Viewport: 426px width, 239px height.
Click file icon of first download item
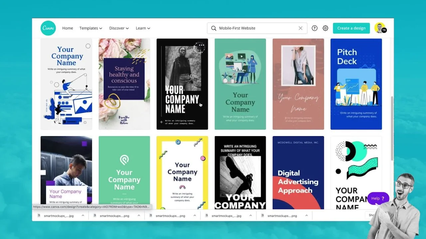tap(39, 215)
